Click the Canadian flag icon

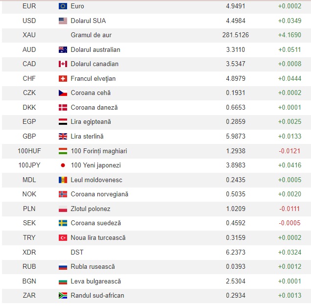tap(63, 64)
